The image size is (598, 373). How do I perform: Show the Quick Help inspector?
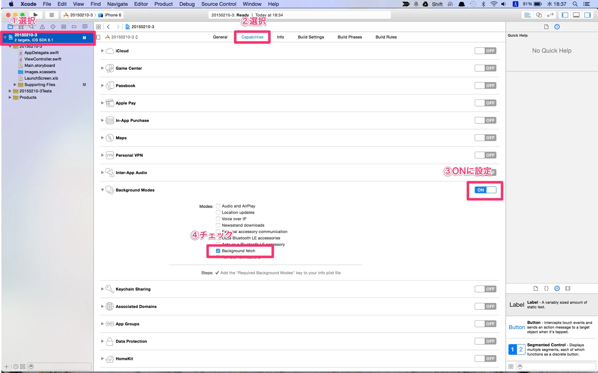coord(557,27)
